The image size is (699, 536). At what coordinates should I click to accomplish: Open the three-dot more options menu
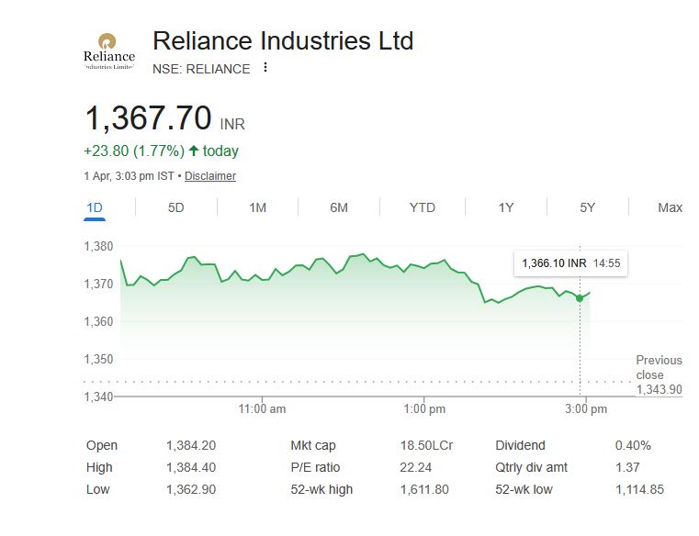[265, 68]
